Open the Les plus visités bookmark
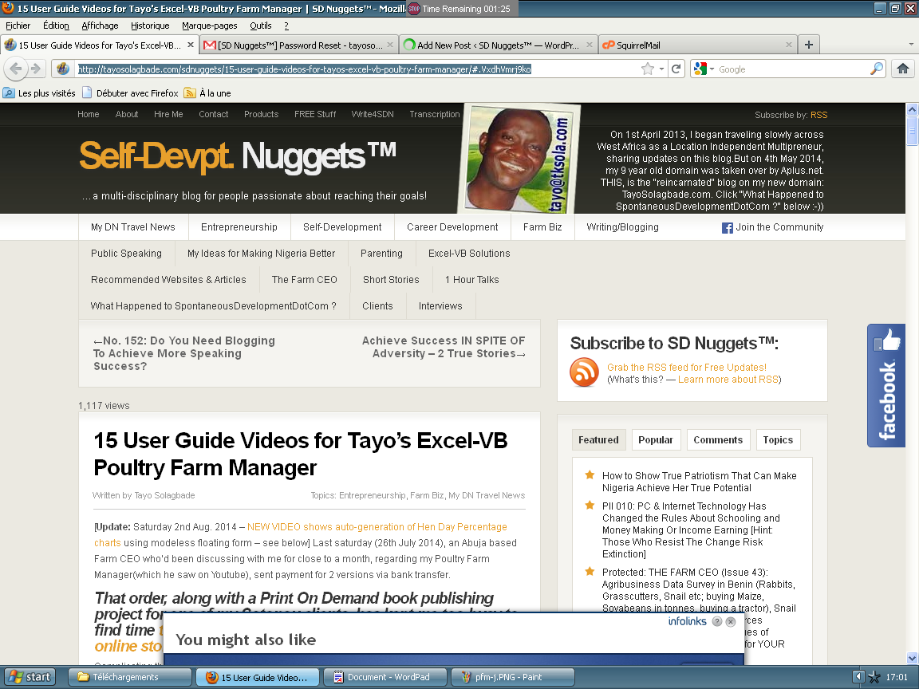 (x=40, y=93)
